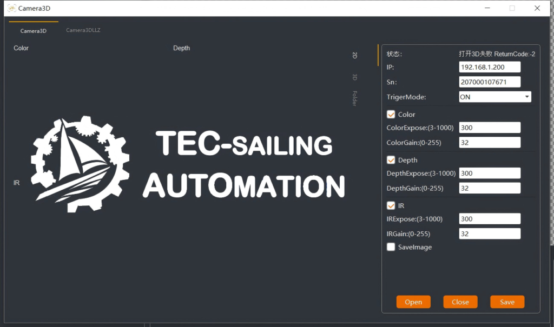This screenshot has height=327, width=554.
Task: Uncheck the Color checkbox
Action: [391, 115]
